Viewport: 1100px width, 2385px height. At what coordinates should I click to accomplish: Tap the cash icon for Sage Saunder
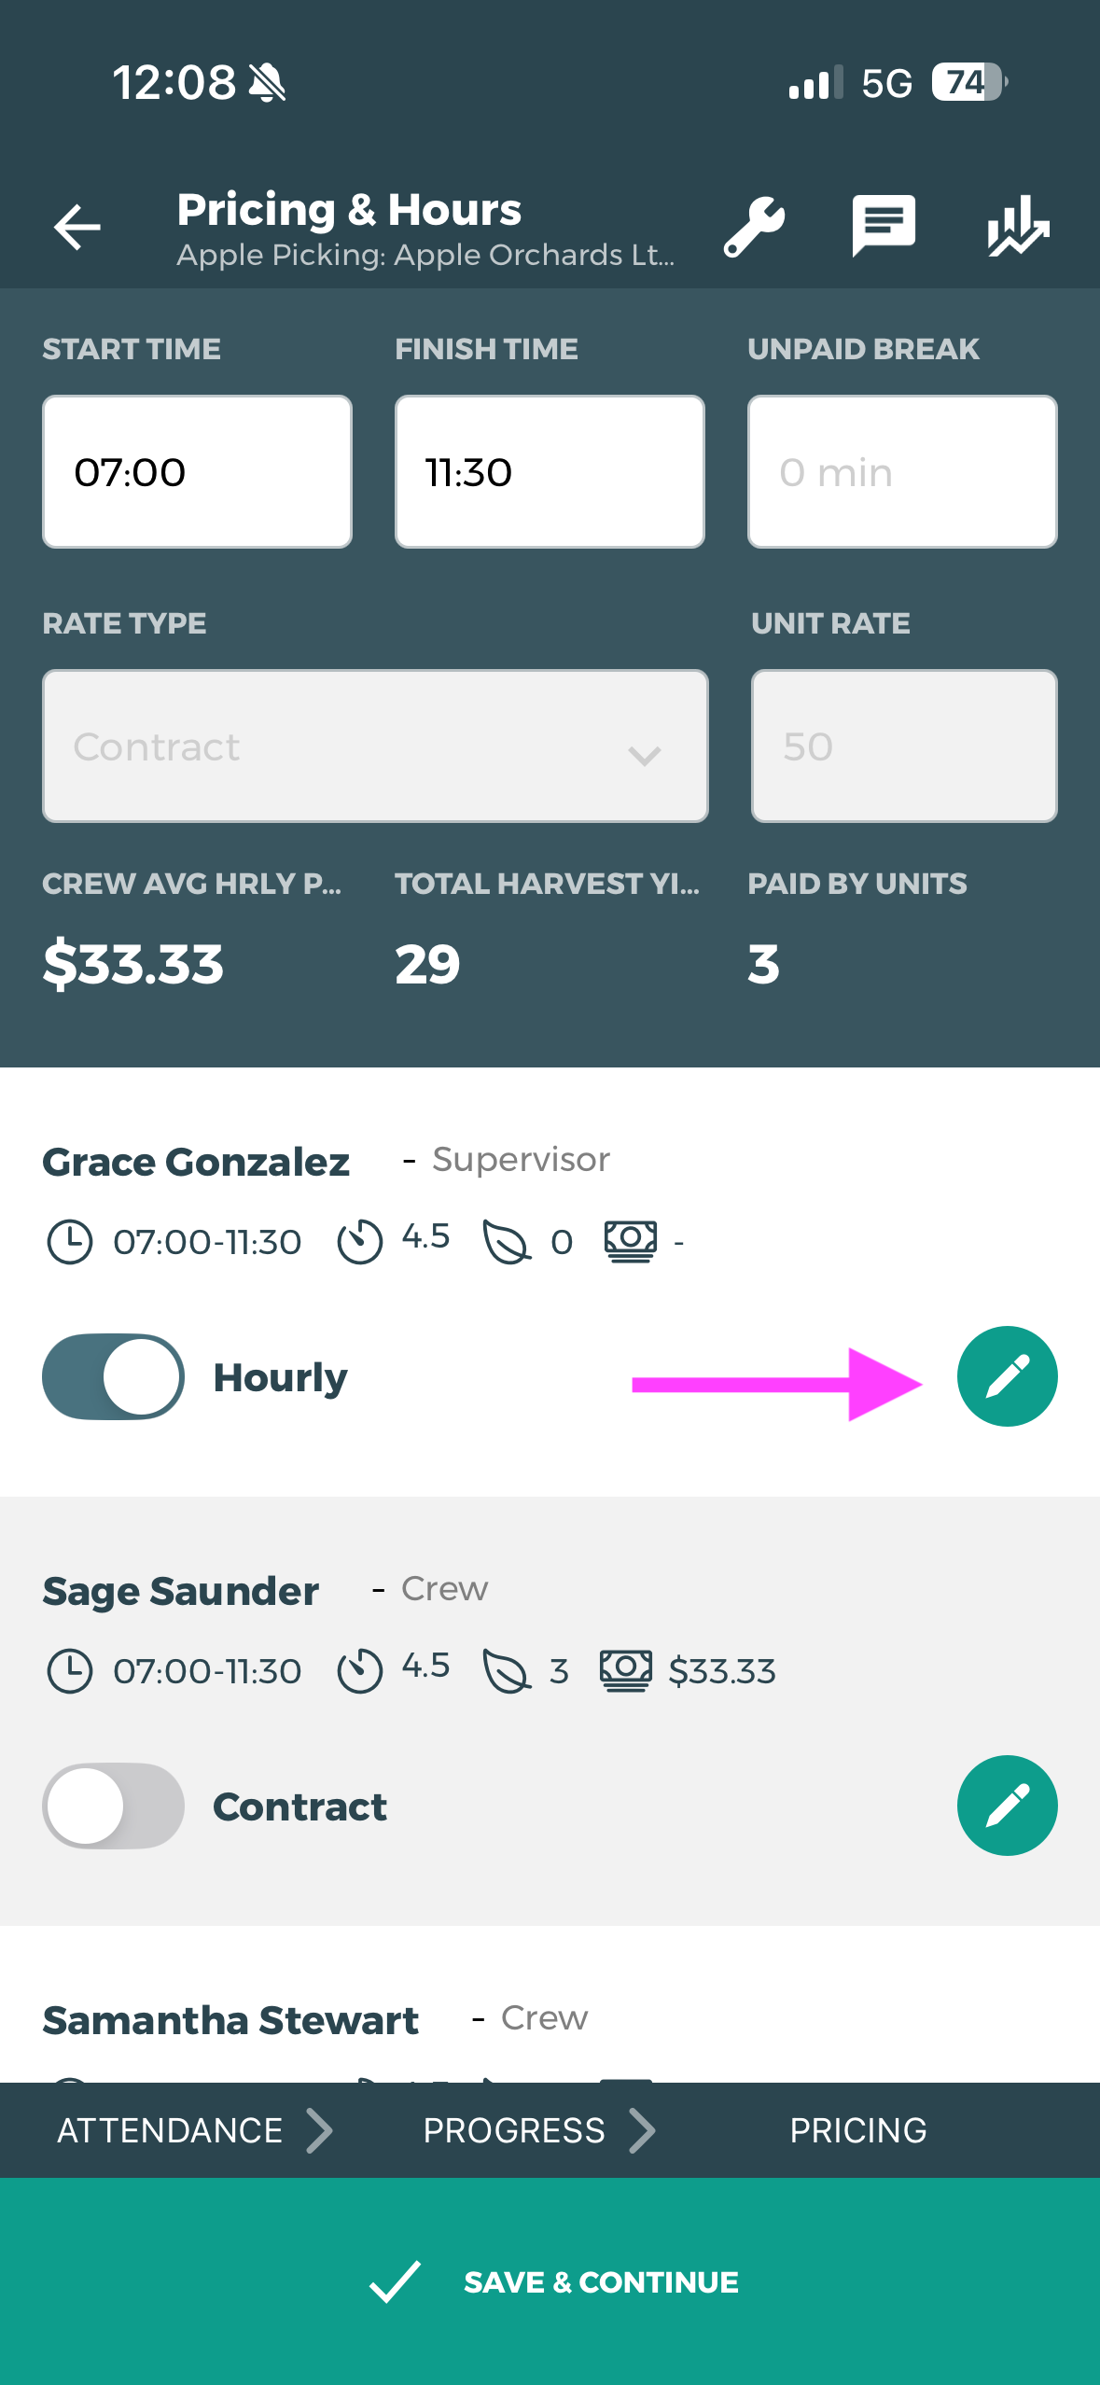click(626, 1670)
